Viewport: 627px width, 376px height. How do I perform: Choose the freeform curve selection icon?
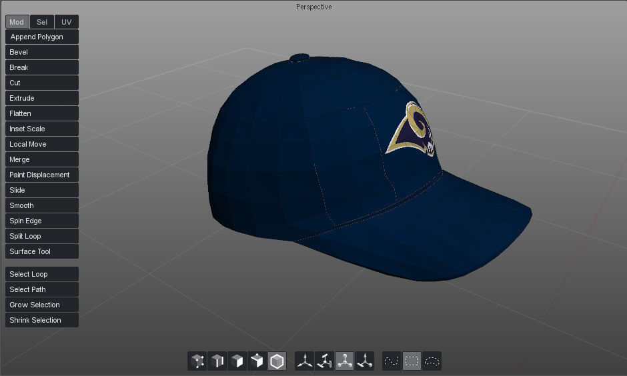click(x=392, y=361)
